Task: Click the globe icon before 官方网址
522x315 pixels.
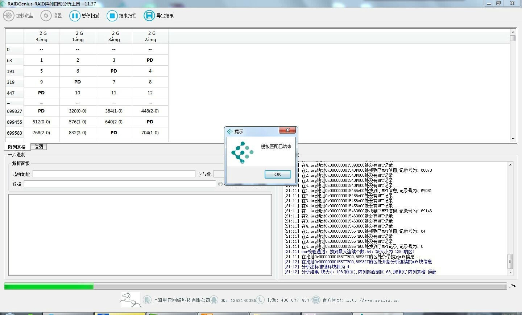Action: (316, 300)
